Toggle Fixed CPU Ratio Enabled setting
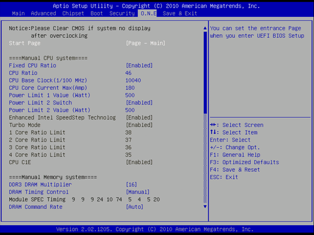The height and width of the screenshot is (235, 314). (139, 66)
